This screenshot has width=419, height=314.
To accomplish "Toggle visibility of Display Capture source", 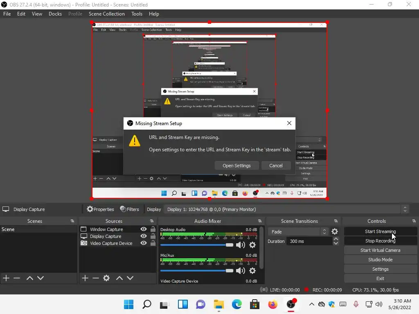I will [144, 236].
